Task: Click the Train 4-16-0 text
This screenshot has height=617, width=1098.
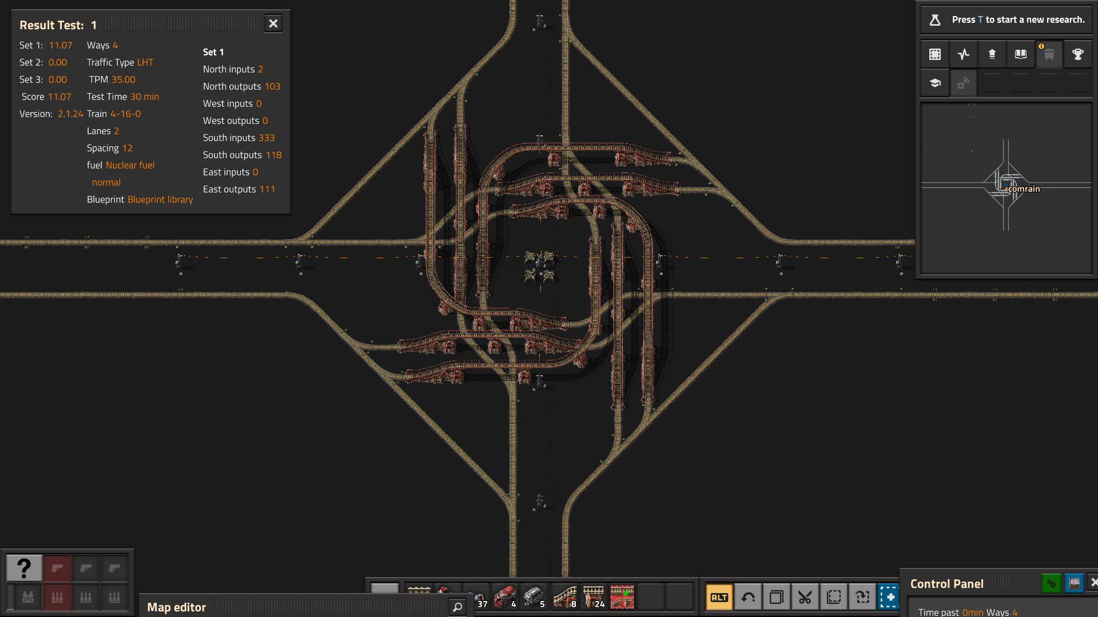Action: pos(114,114)
